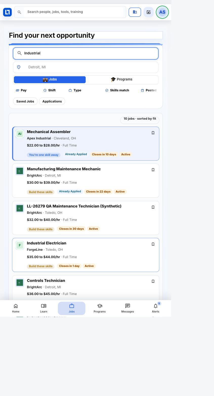Open Alerts with the notification bell

(x=156, y=308)
